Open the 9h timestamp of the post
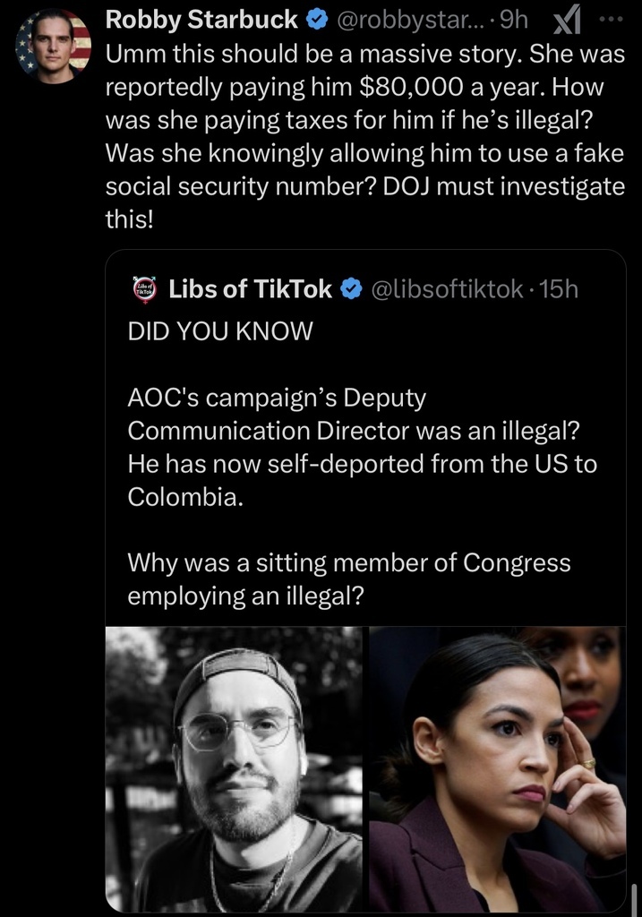 (x=513, y=19)
